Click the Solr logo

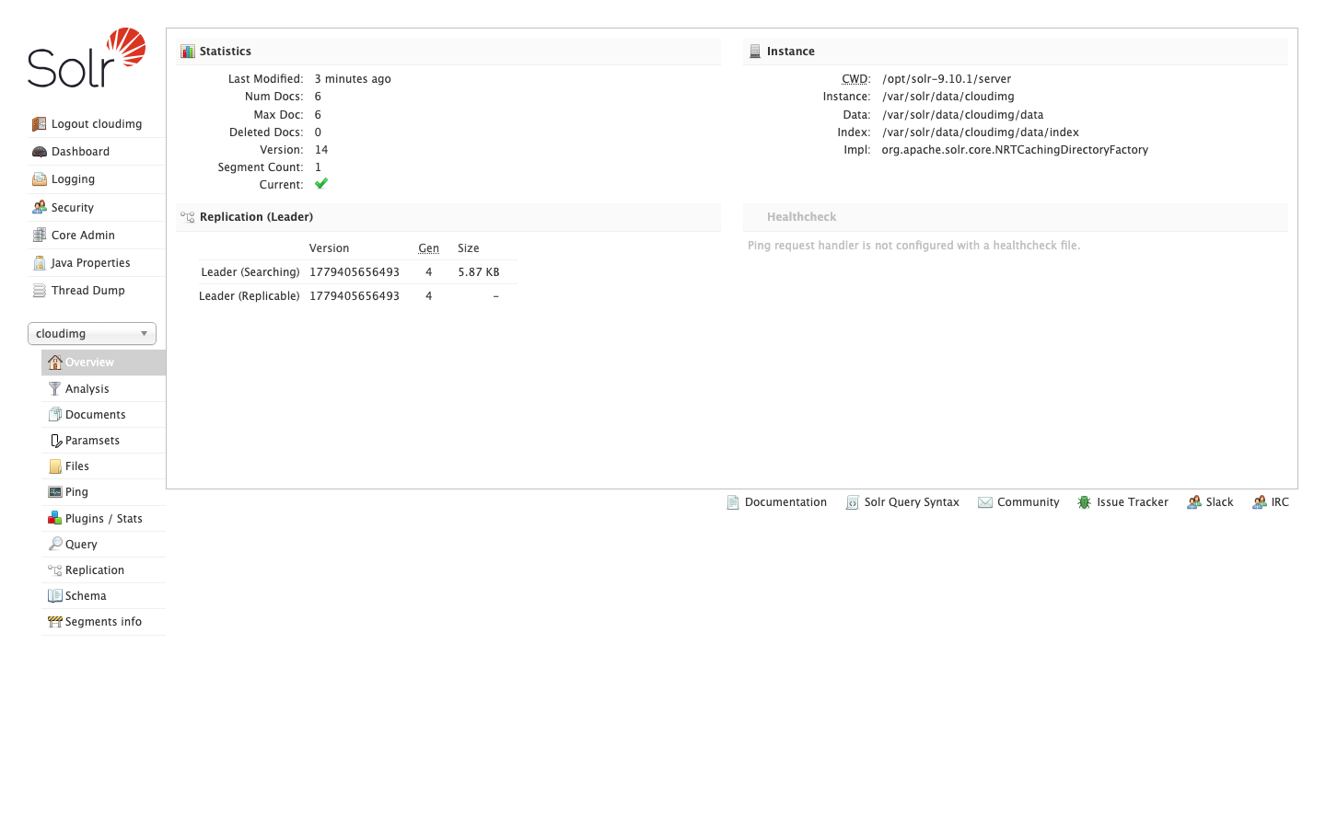click(87, 58)
